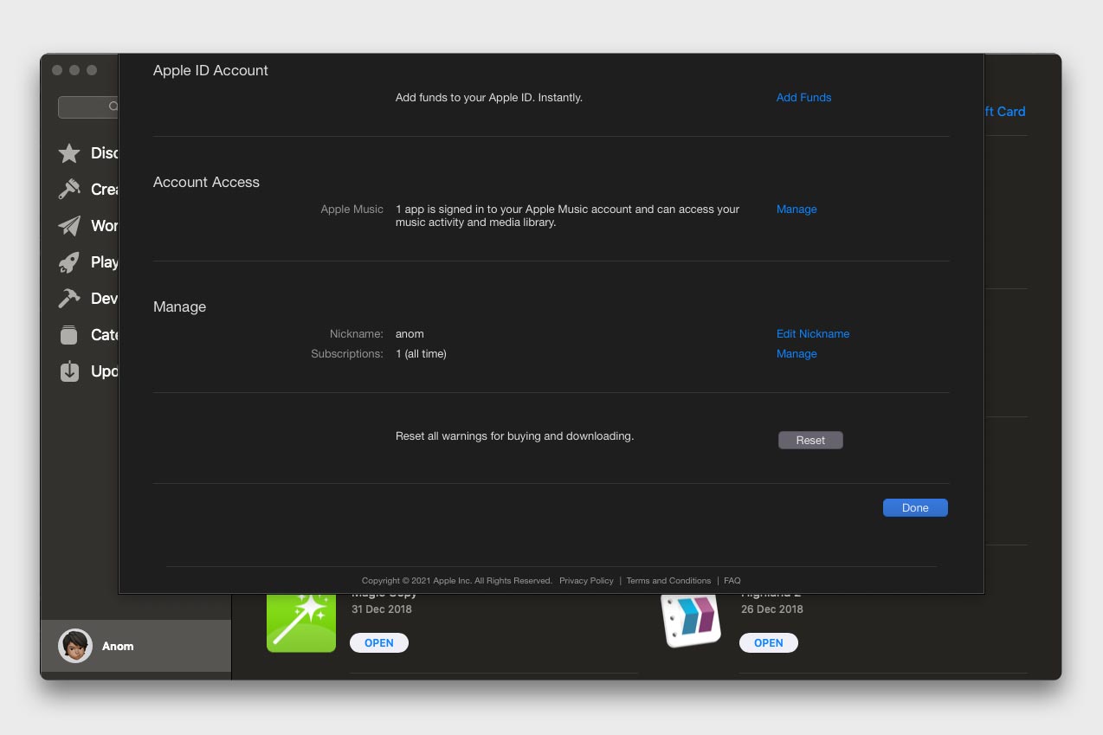Open the Develop hammer icon

(x=69, y=299)
